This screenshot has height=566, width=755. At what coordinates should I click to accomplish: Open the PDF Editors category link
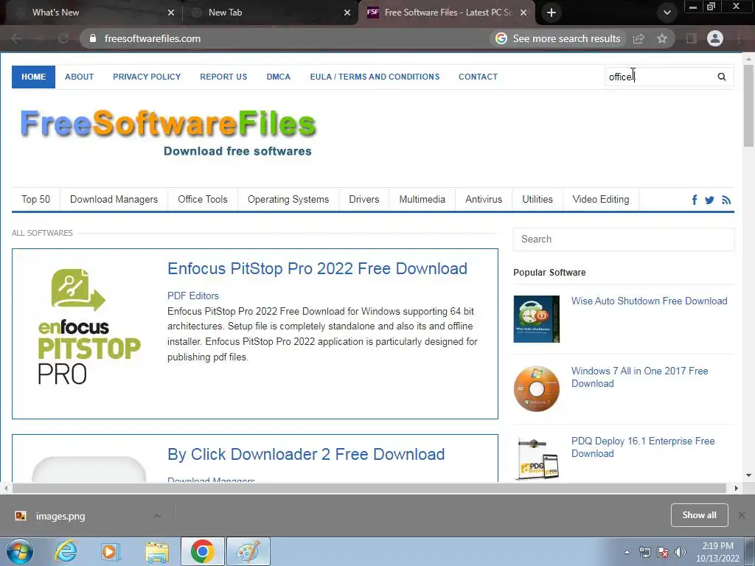(193, 296)
